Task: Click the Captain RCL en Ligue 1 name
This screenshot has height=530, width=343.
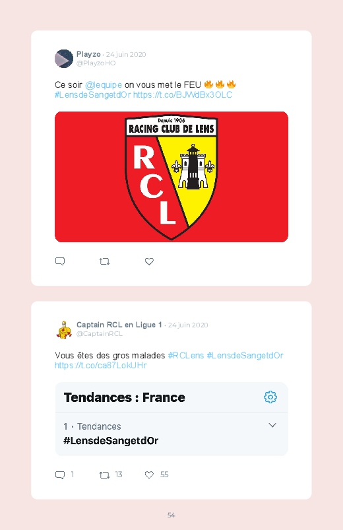Action: [x=119, y=325]
